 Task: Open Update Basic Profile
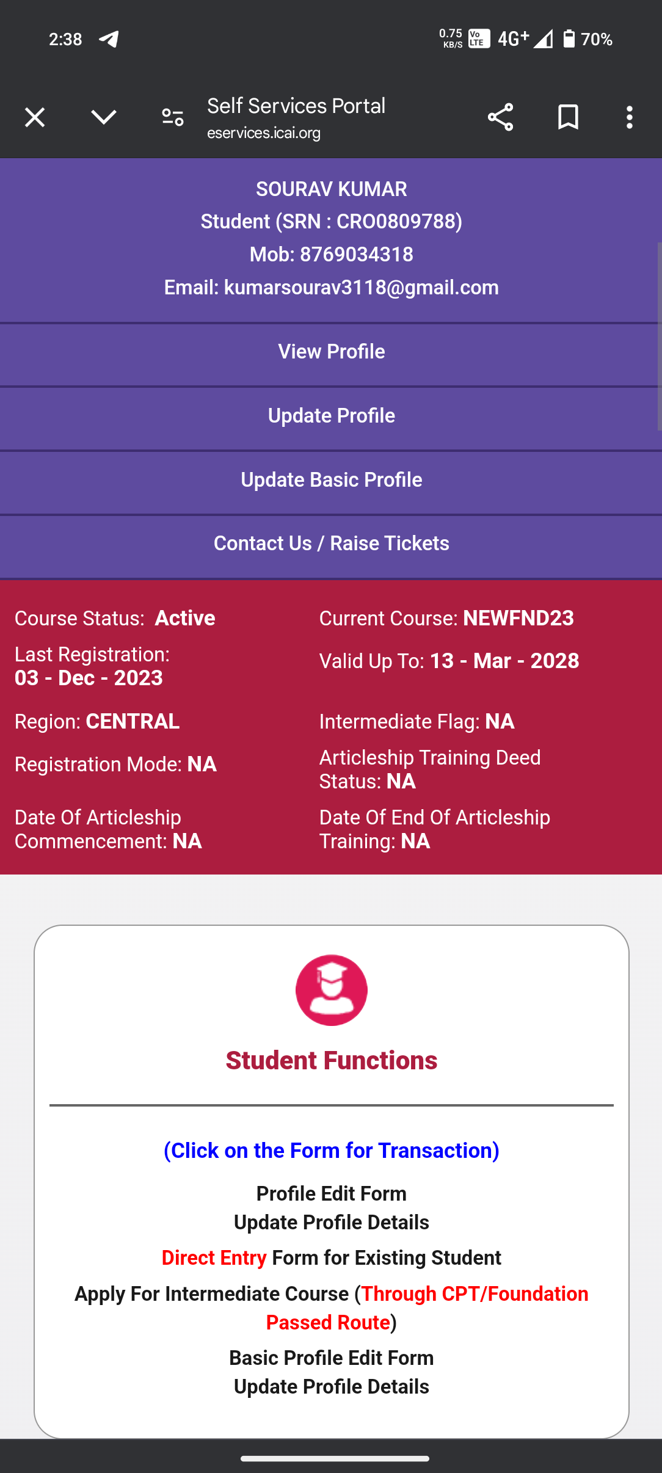(332, 480)
